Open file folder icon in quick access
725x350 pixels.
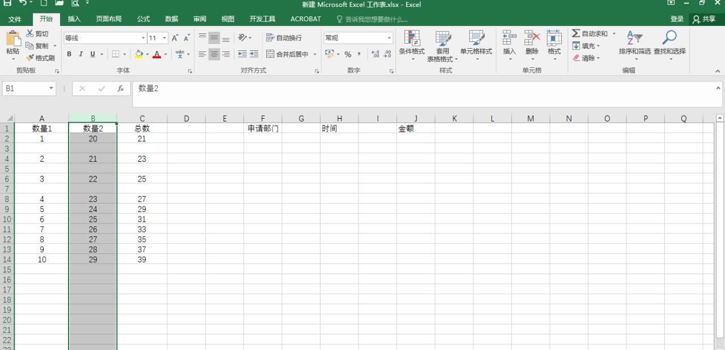59,4
